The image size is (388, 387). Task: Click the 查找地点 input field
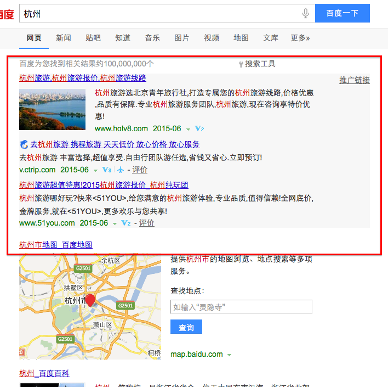241,307
